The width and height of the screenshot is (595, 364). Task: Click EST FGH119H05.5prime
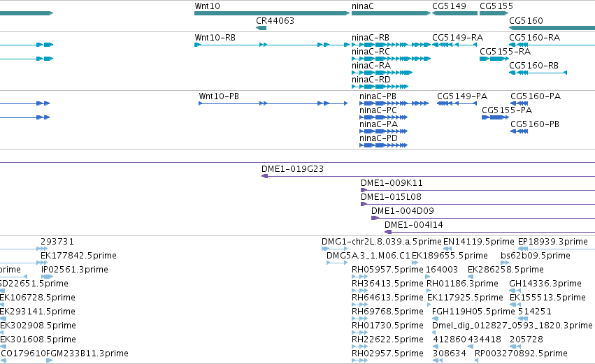(473, 312)
